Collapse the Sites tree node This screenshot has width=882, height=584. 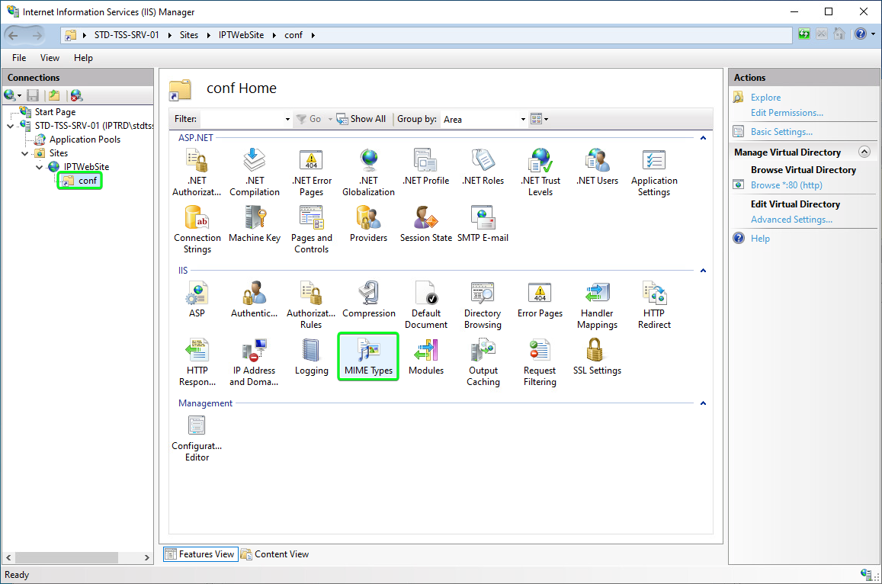(24, 153)
